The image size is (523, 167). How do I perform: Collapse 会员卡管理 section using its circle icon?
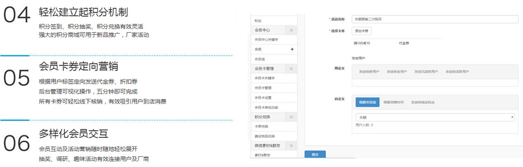(x=291, y=69)
